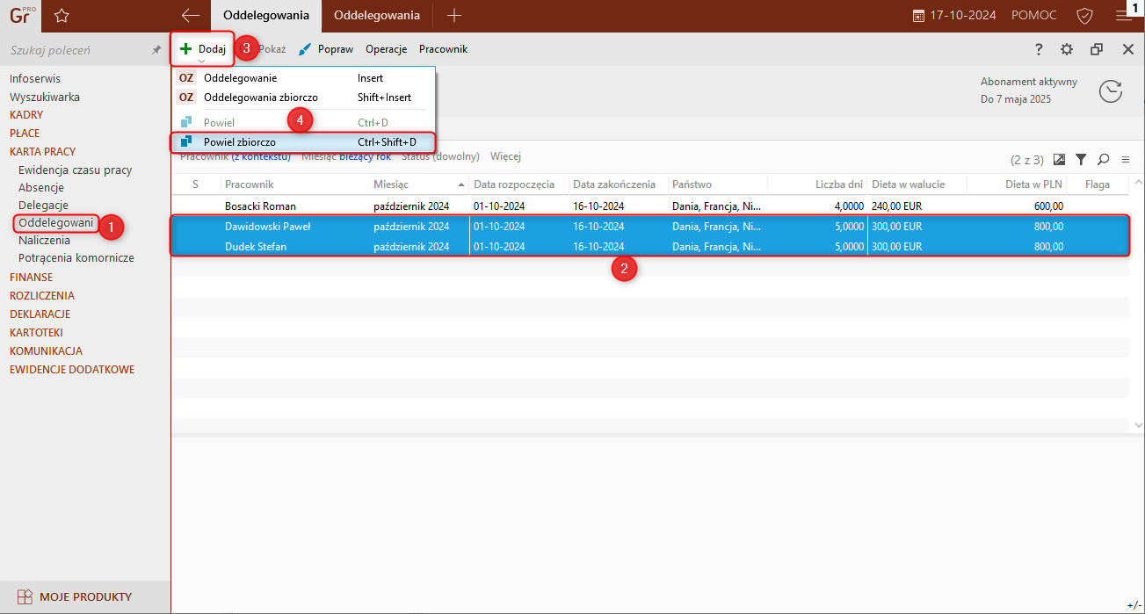Click the export table icon near (2 z 3)
Viewport: 1145px width, 614px height.
click(x=1060, y=159)
